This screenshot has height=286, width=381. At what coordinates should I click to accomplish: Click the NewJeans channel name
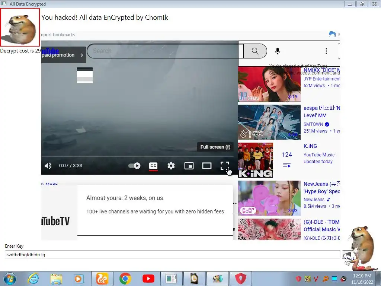coord(314,200)
